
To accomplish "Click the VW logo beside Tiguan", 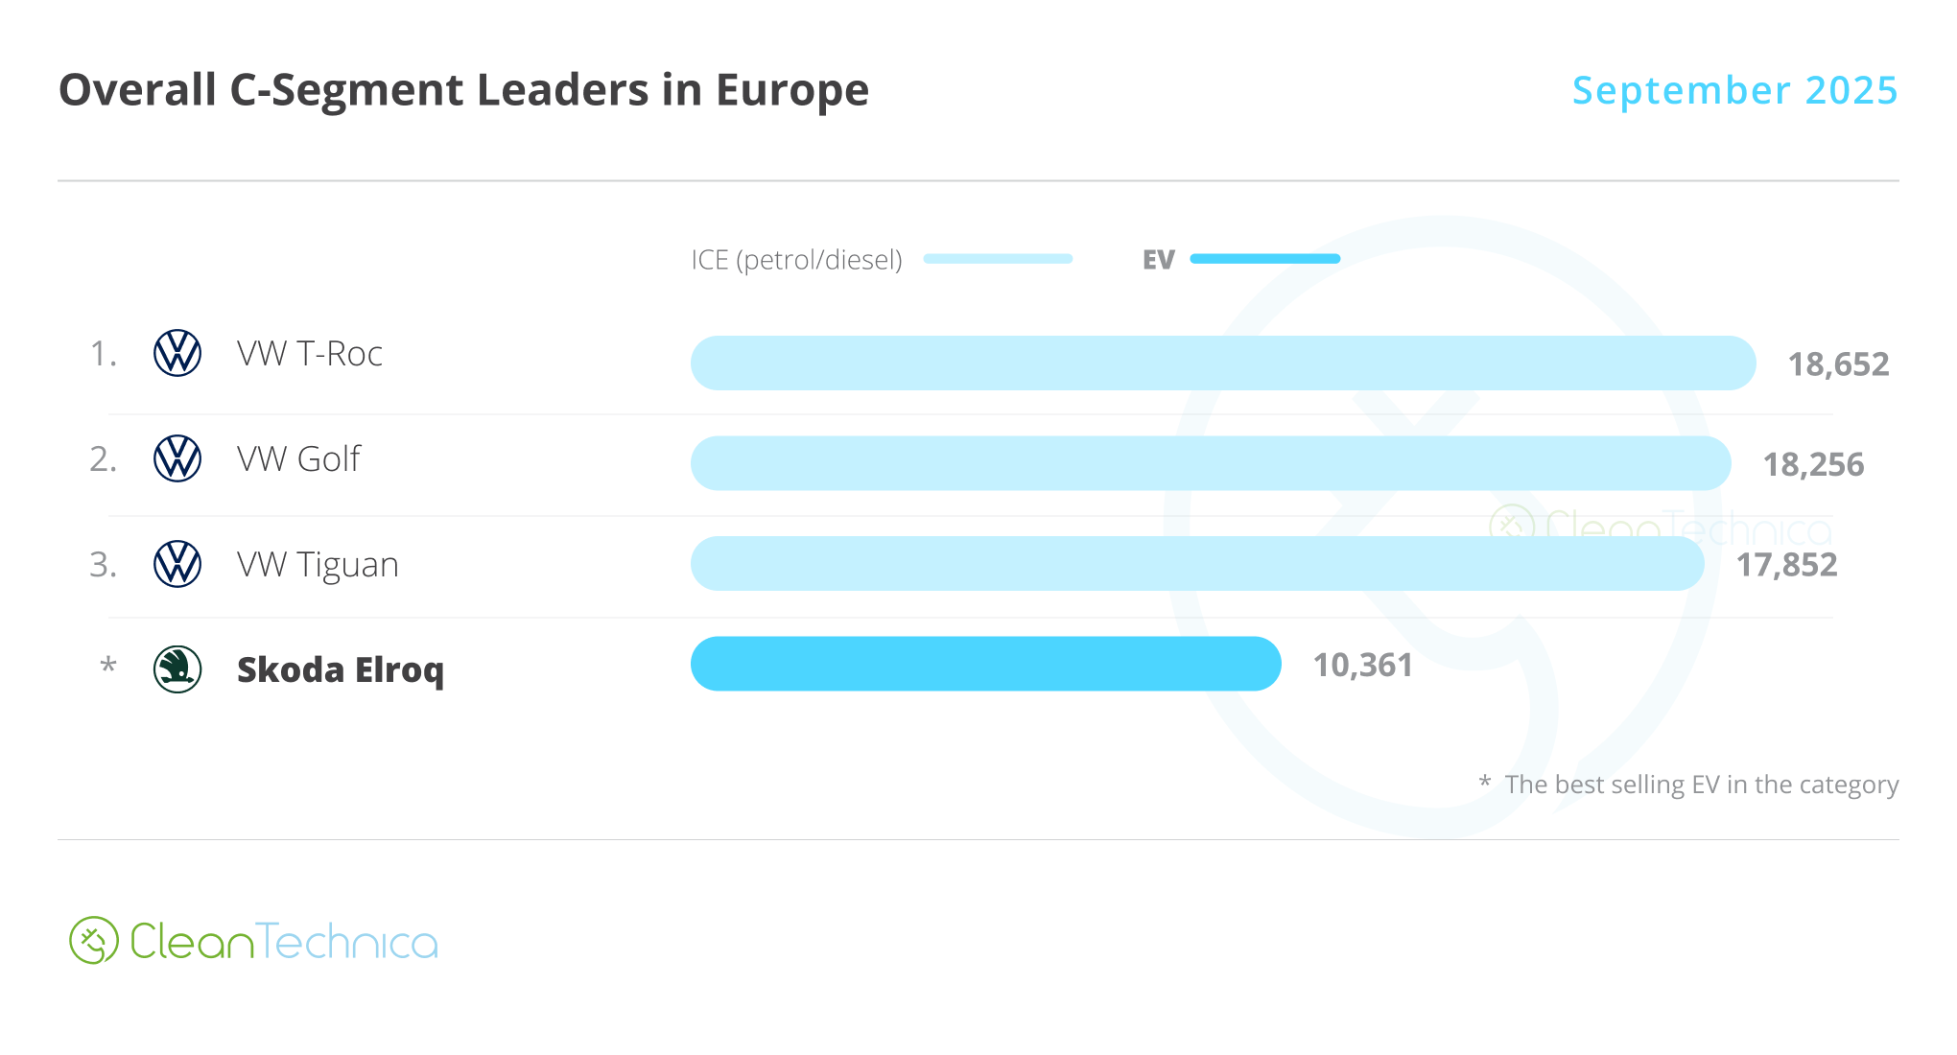I will (177, 564).
